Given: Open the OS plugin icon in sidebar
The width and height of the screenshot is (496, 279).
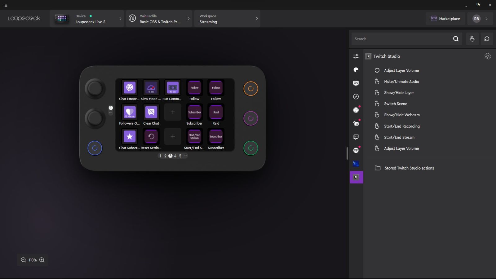Looking at the screenshot, I should coord(356,83).
